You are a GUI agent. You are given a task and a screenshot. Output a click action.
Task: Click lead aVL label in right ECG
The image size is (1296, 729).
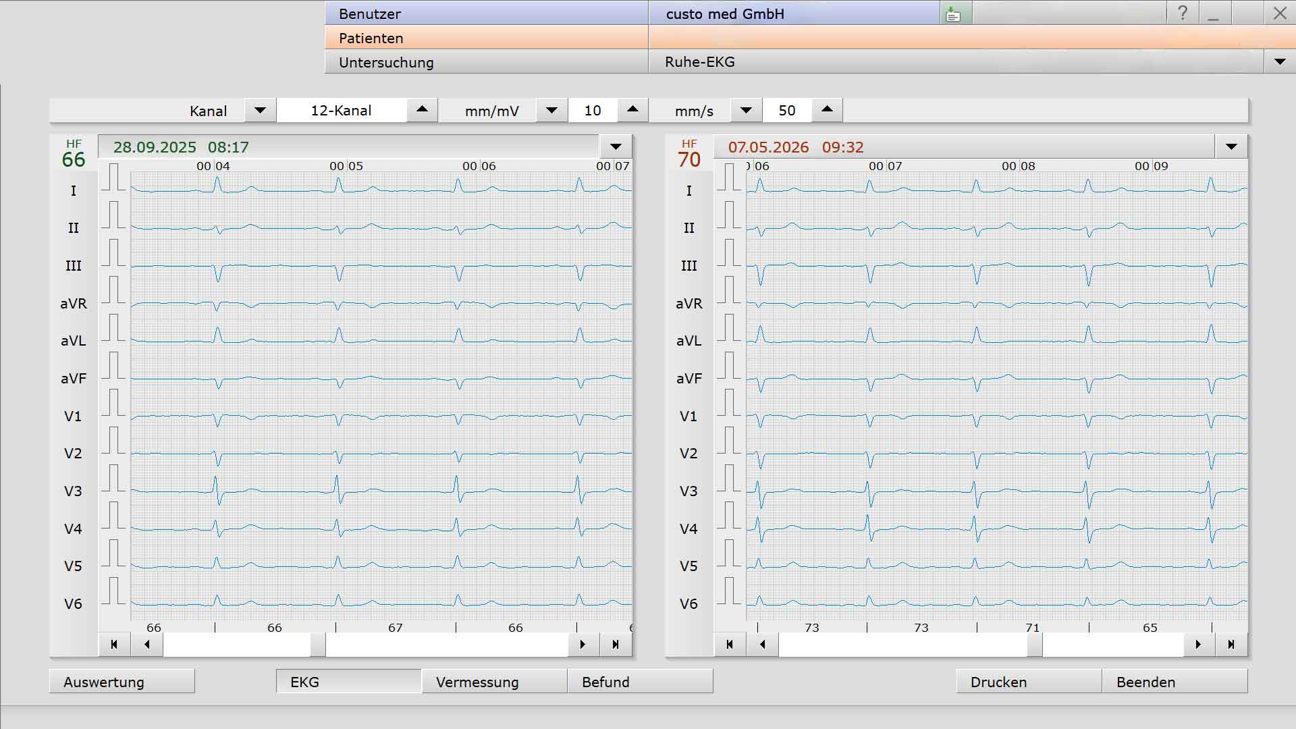click(688, 341)
